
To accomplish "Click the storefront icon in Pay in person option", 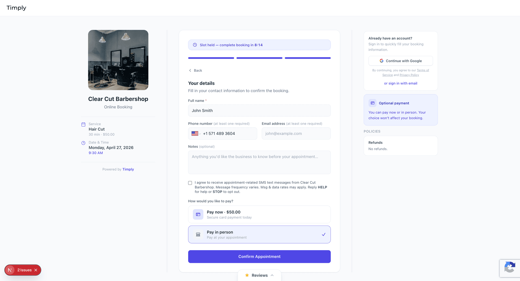I will click(198, 234).
